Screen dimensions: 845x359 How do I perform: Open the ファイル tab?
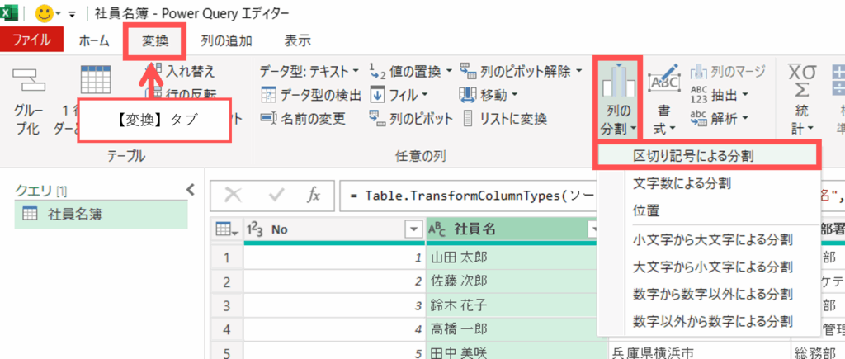pyautogui.click(x=31, y=40)
